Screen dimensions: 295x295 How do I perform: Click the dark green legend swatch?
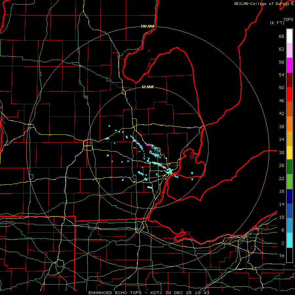point(289,167)
